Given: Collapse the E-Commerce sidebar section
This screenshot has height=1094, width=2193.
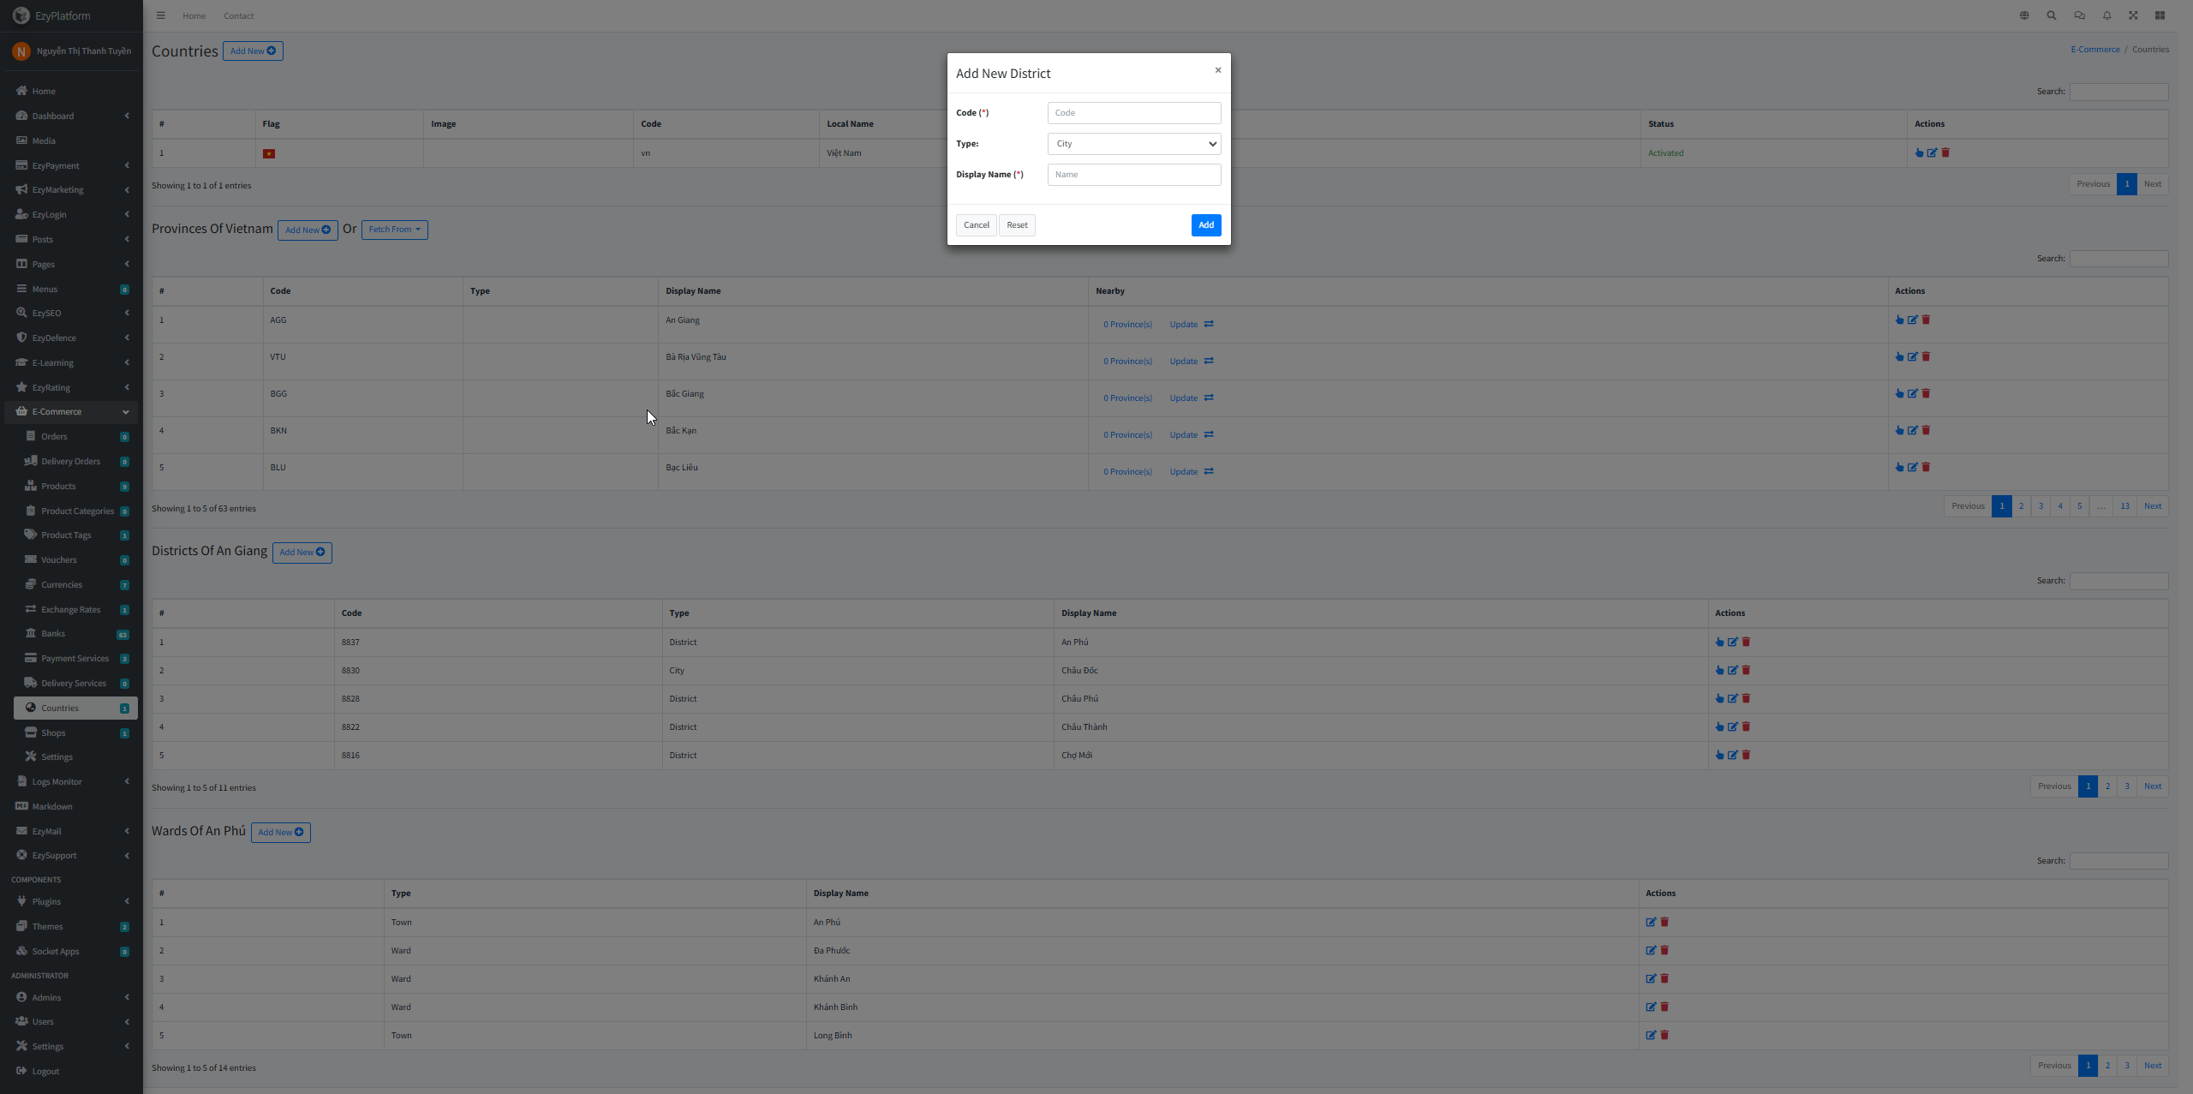Looking at the screenshot, I should pyautogui.click(x=71, y=412).
